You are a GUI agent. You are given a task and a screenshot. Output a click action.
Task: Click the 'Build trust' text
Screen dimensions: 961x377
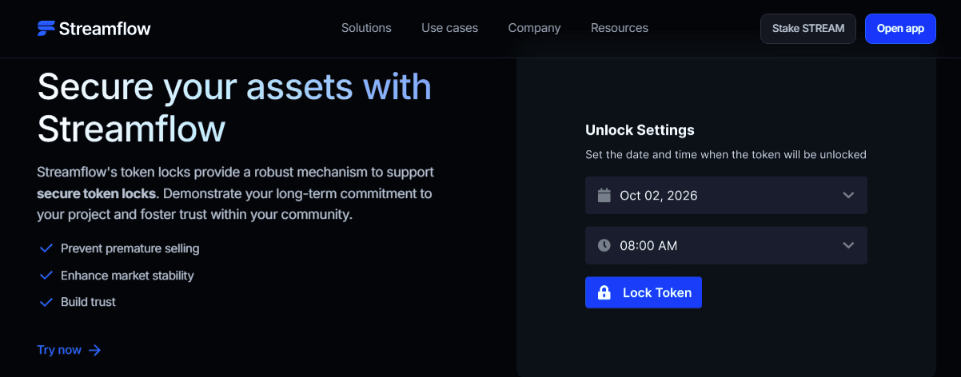(88, 302)
